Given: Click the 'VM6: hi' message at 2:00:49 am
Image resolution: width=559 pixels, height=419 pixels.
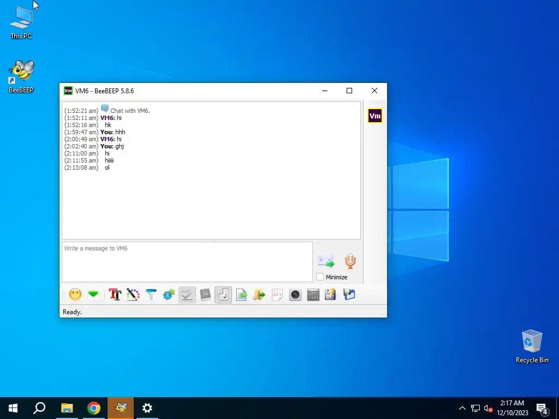Looking at the screenshot, I should tap(111, 139).
